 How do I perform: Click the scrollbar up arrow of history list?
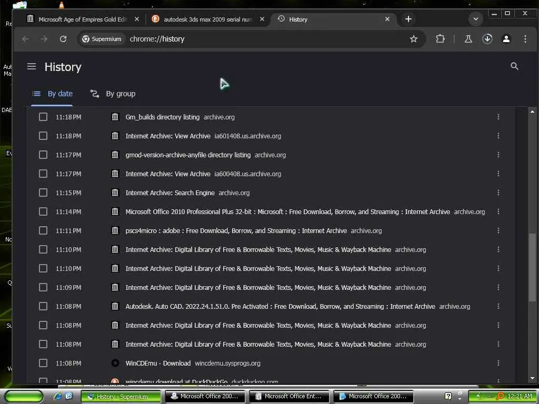[x=532, y=112]
